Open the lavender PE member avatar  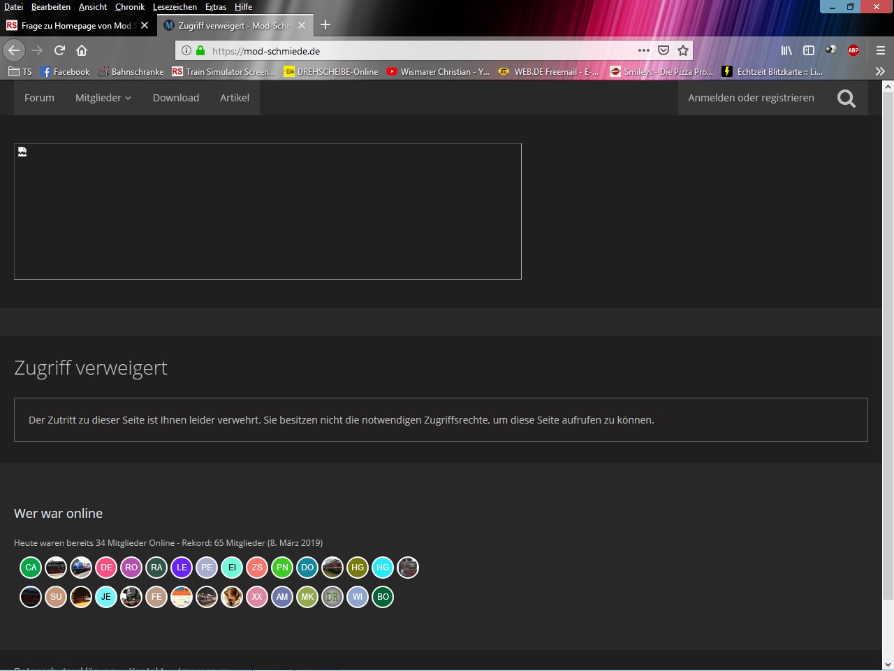click(x=207, y=568)
